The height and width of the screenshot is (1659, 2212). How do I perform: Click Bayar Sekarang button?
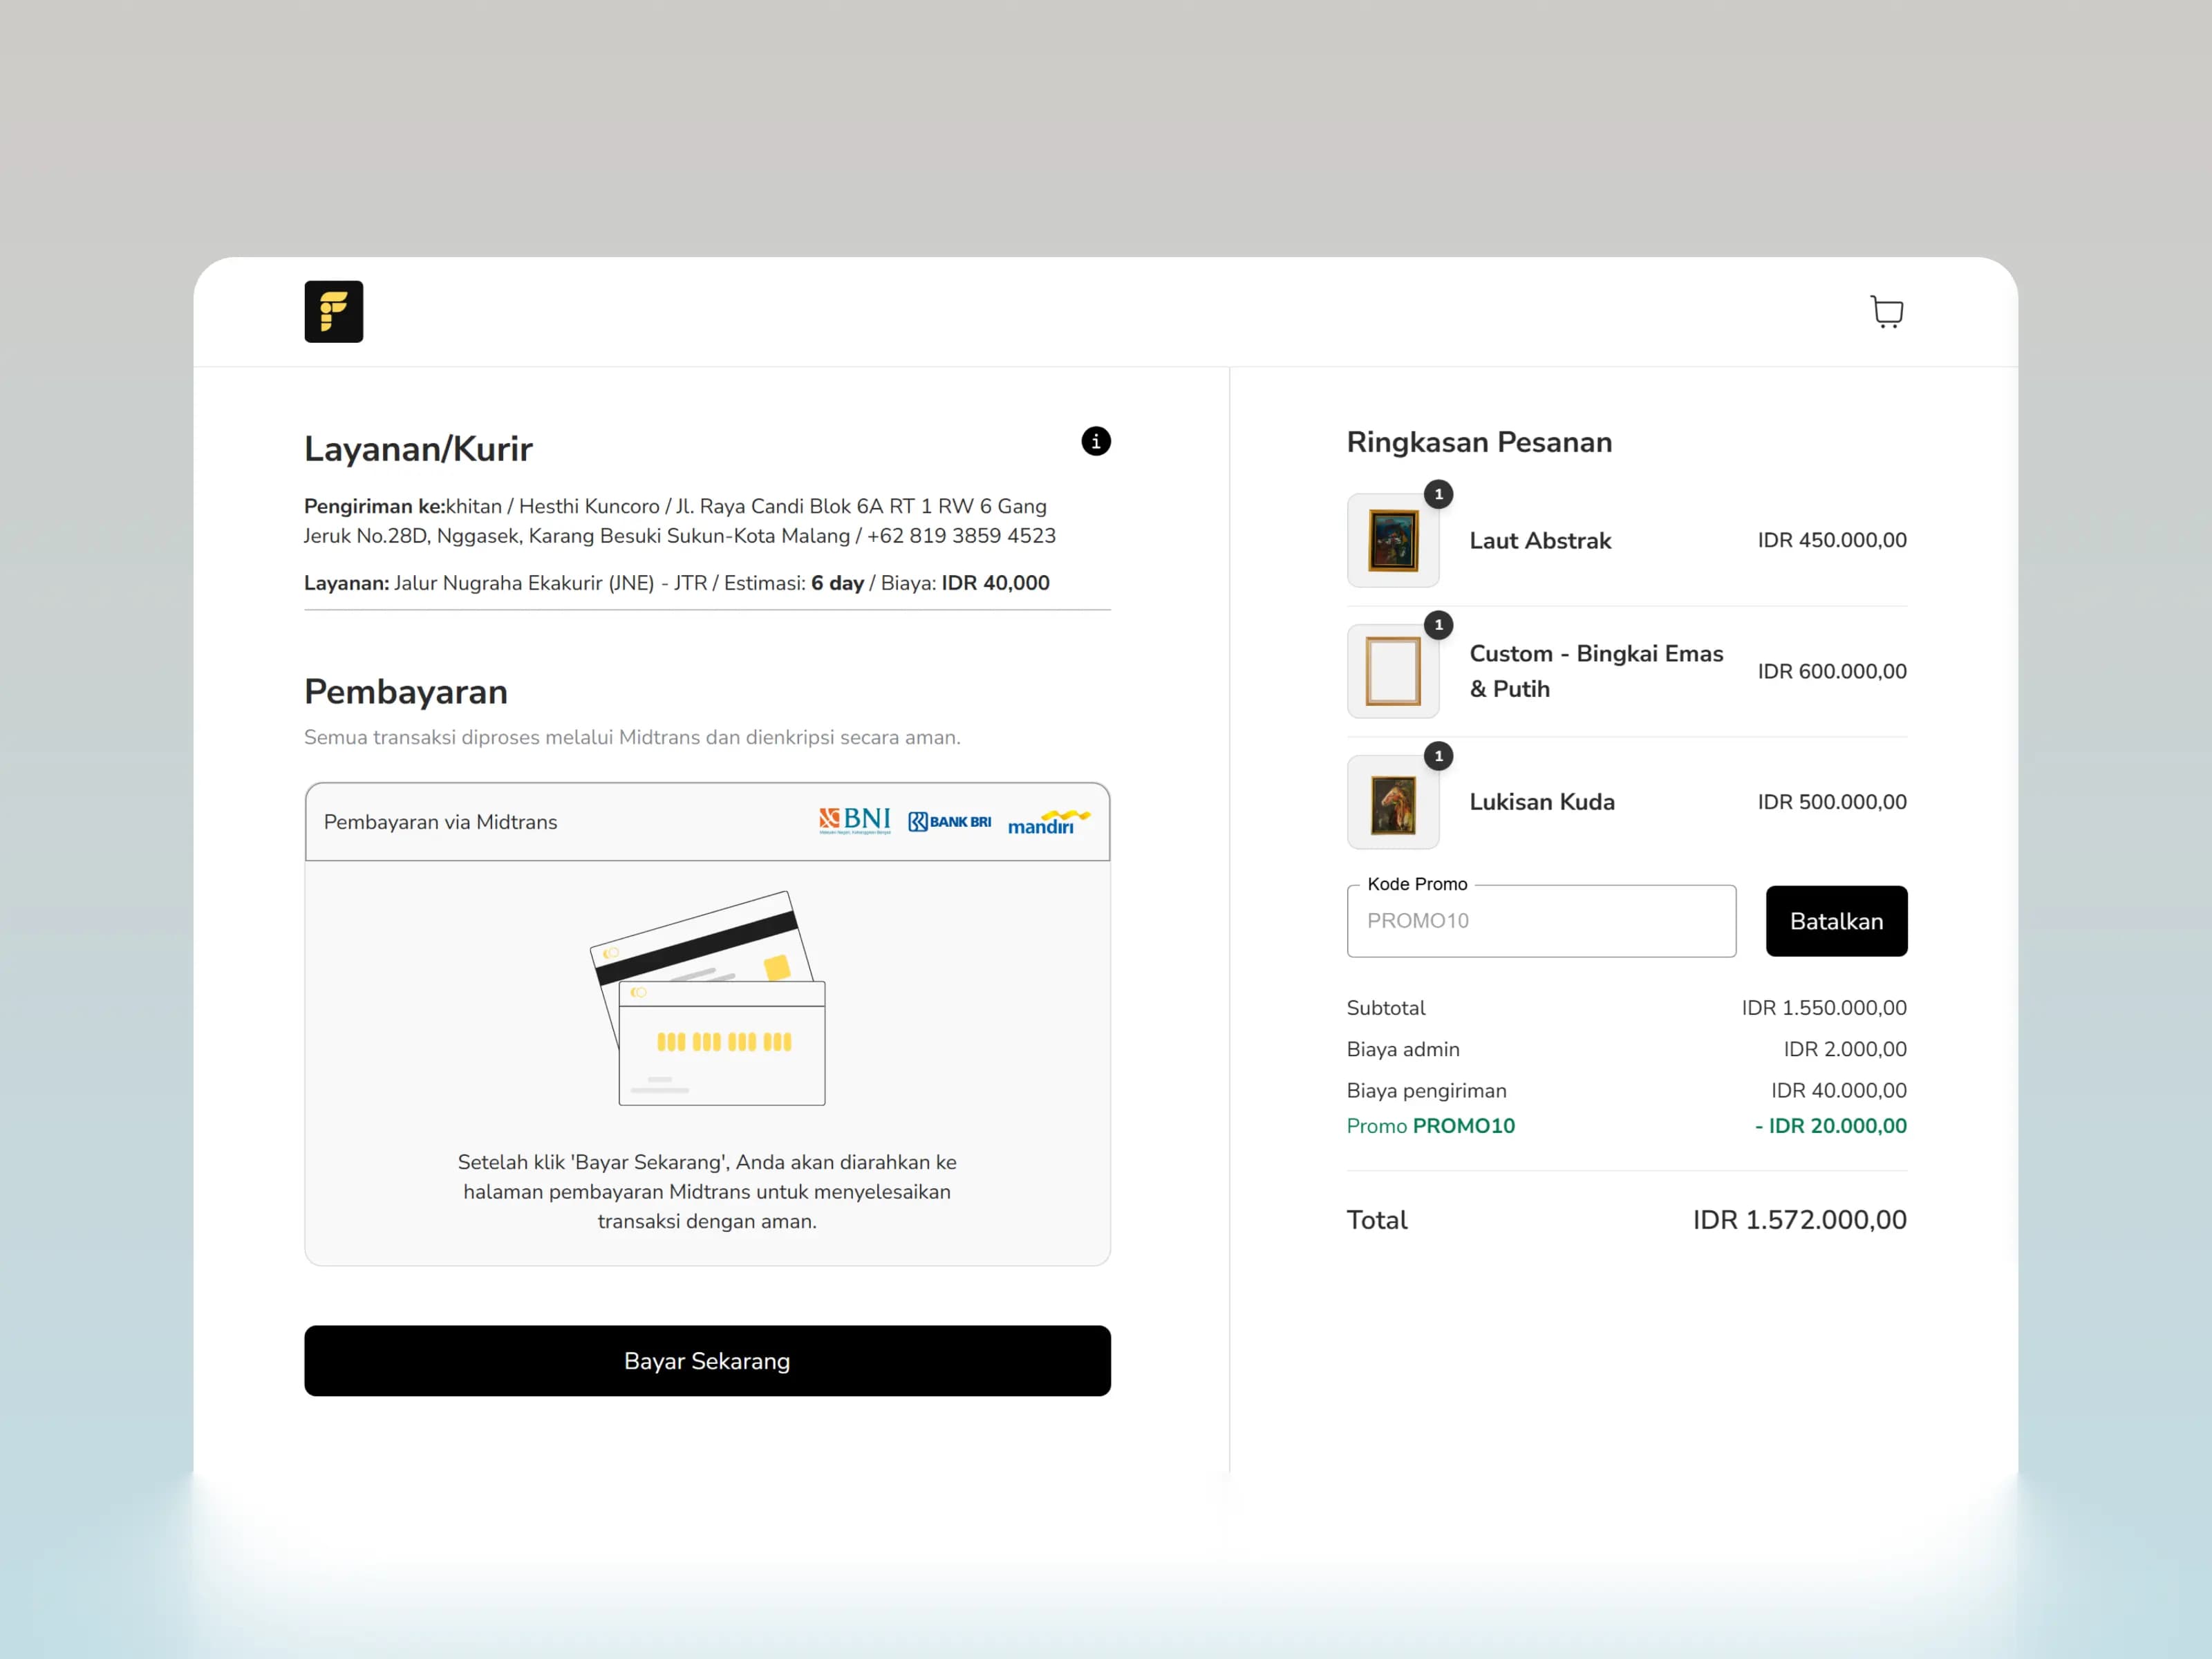[x=707, y=1361]
